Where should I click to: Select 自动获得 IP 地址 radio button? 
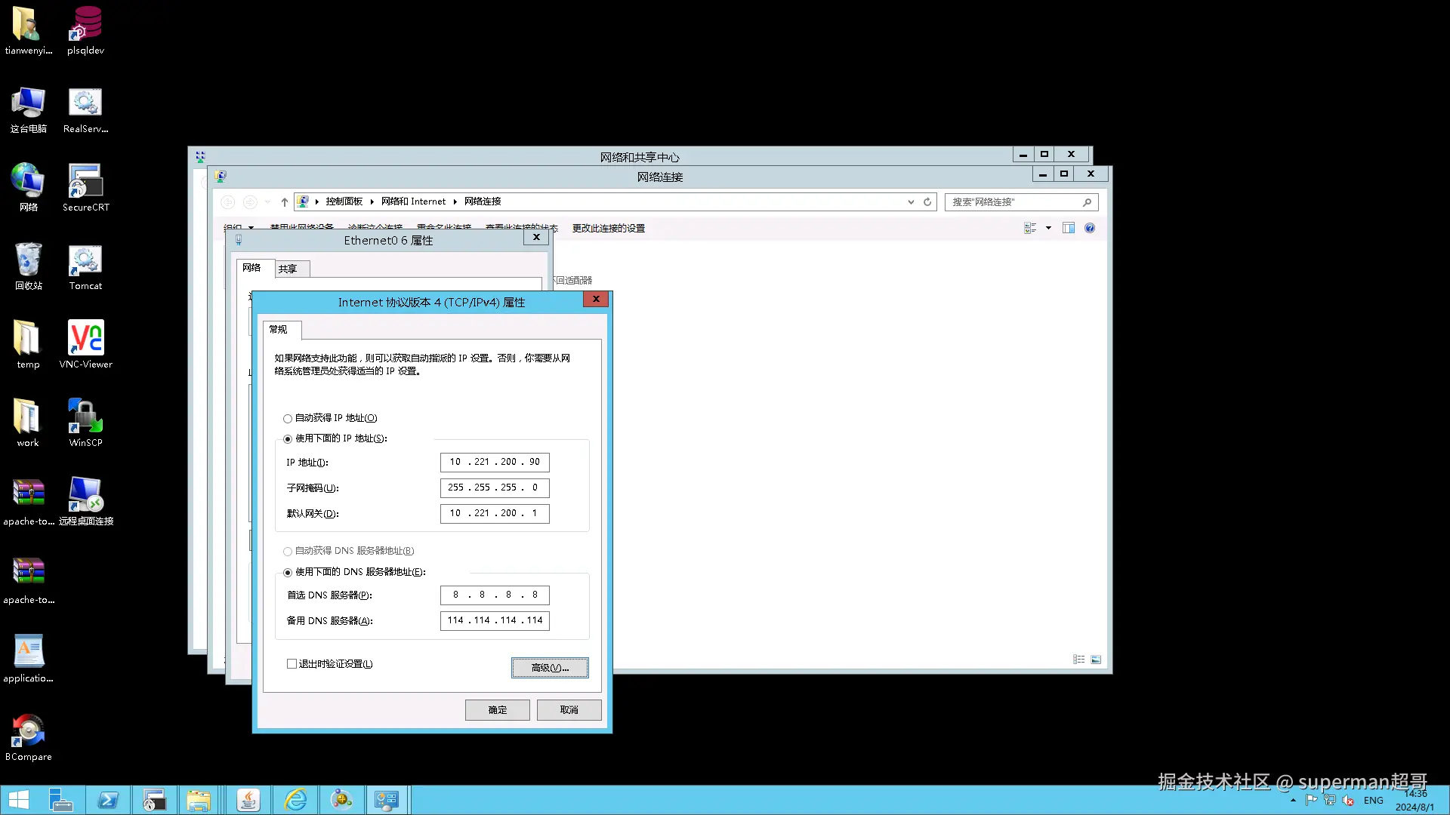288,418
